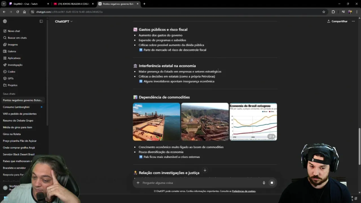Click the page vertical scrollbar
The height and width of the screenshot is (203, 361).
point(359,147)
